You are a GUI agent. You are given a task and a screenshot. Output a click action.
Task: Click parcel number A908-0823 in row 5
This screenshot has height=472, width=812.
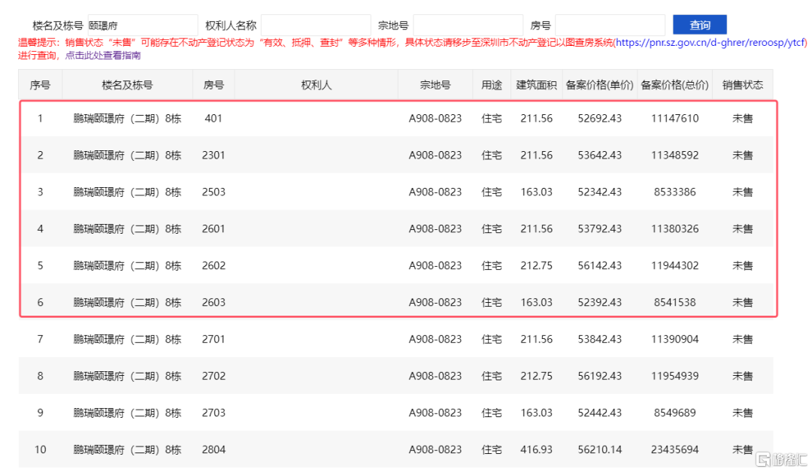point(435,265)
